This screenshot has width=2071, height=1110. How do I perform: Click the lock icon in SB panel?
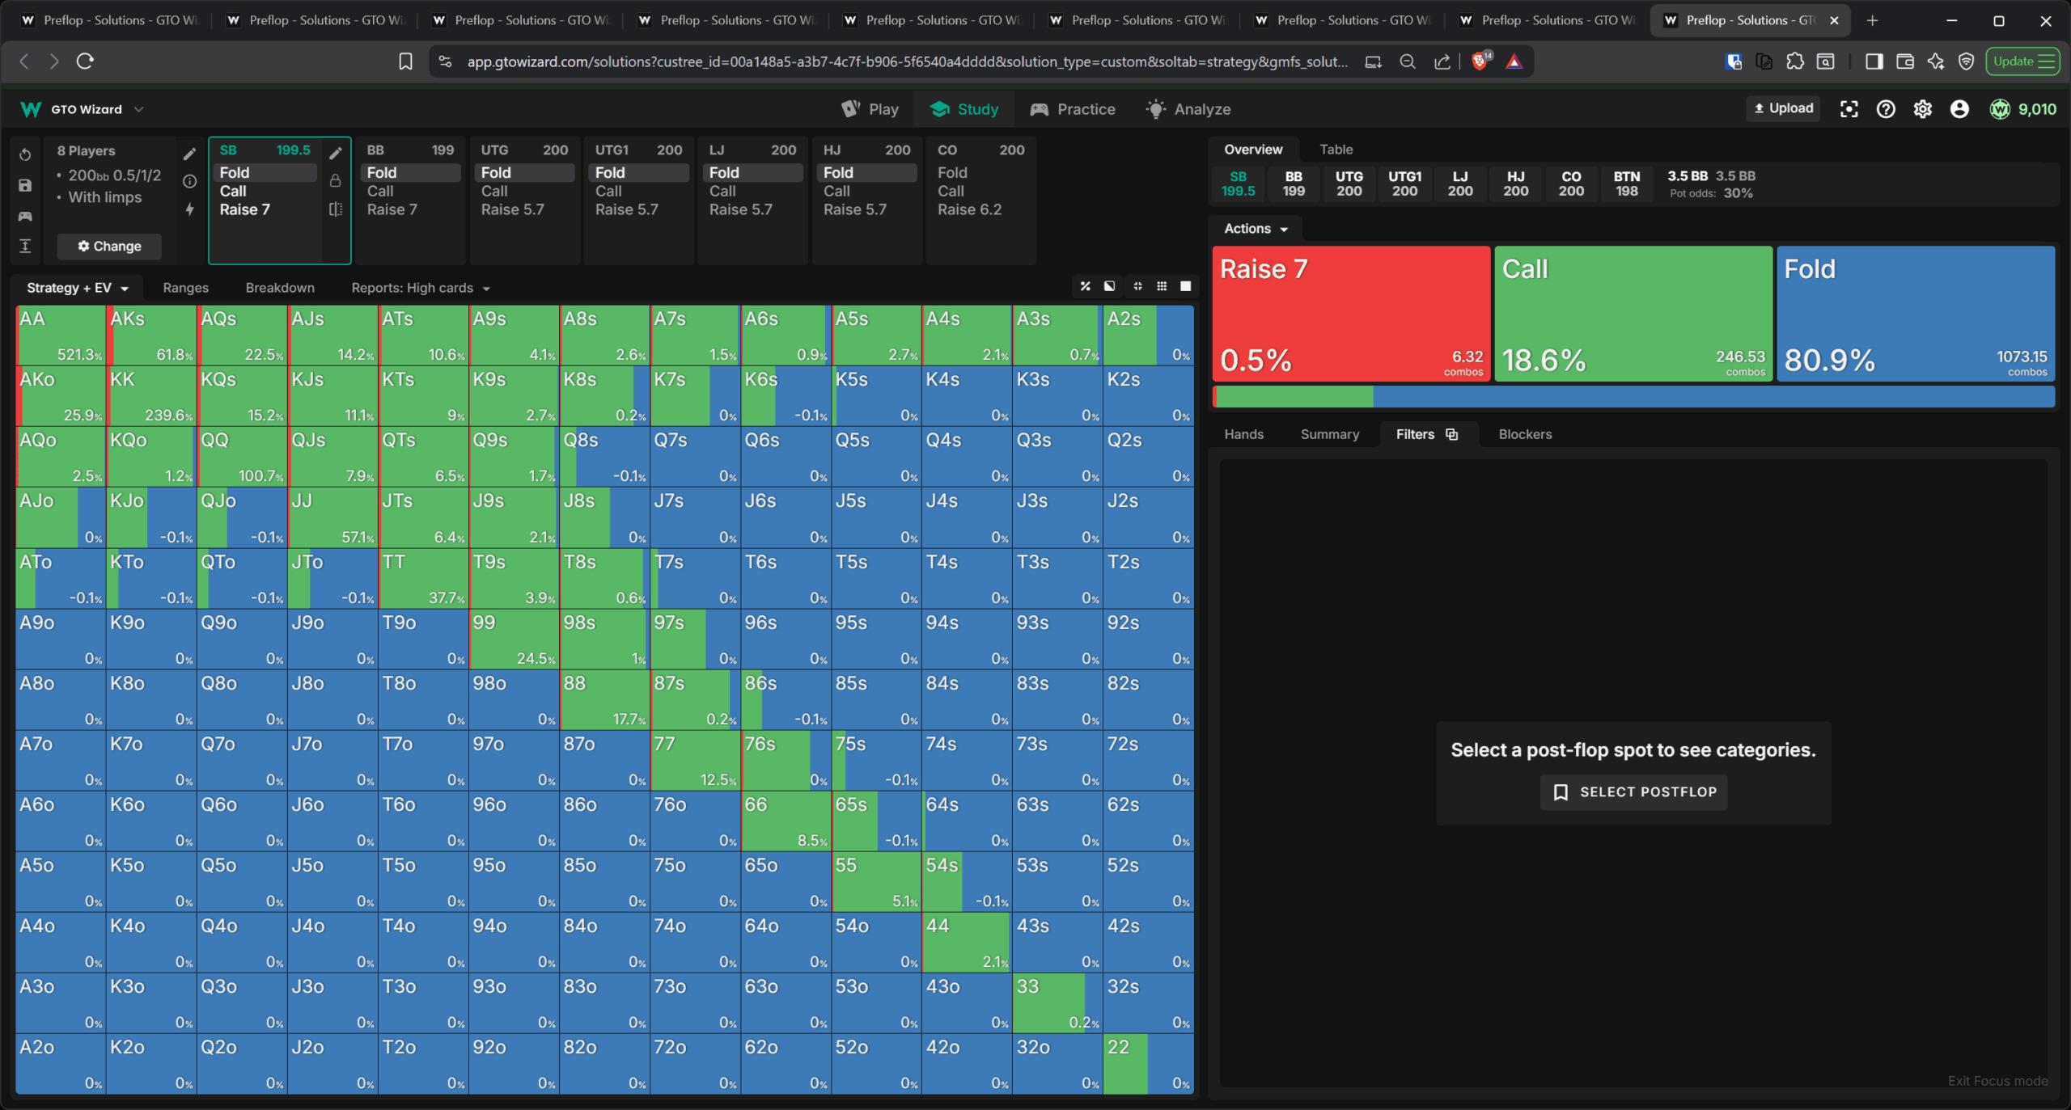click(x=335, y=180)
